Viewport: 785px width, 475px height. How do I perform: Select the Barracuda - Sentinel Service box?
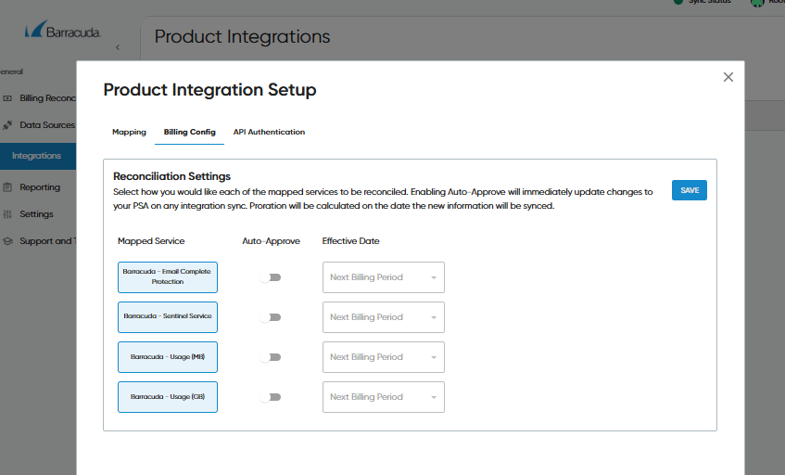pyautogui.click(x=167, y=317)
